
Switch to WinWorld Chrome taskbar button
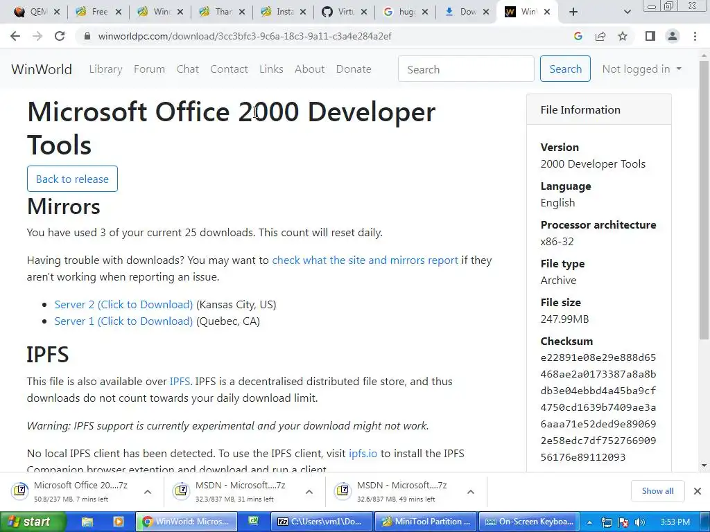point(186,522)
